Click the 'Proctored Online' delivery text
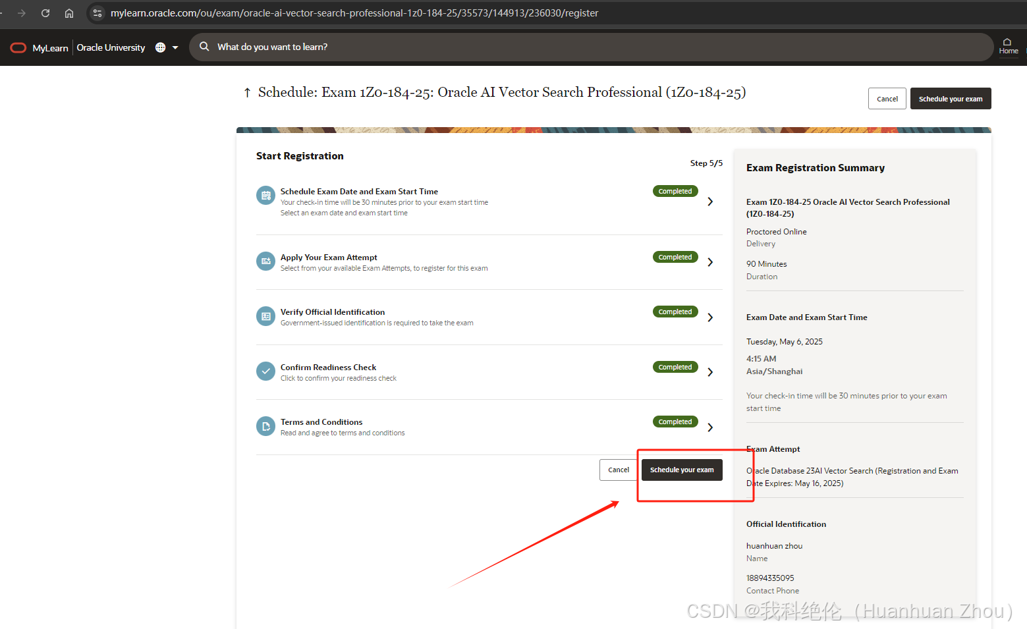Screen dimensions: 1027x629 777,232
